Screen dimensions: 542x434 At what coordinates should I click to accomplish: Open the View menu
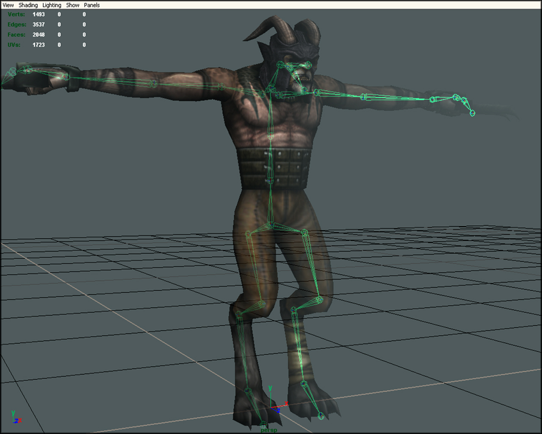(x=8, y=5)
